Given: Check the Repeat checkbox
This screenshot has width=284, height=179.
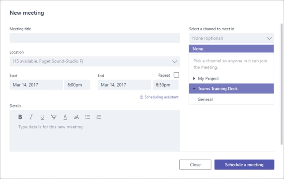Looking at the screenshot, I should coord(176,75).
